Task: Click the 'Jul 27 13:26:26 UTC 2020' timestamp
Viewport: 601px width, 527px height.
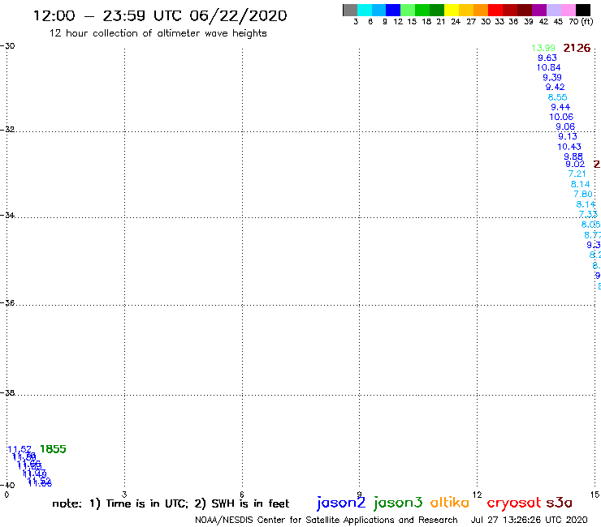Action: click(529, 520)
